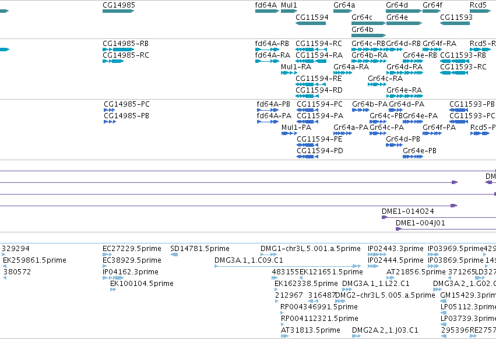Select EST LP05112.3prime
496x339 pixels.
coord(443,313)
